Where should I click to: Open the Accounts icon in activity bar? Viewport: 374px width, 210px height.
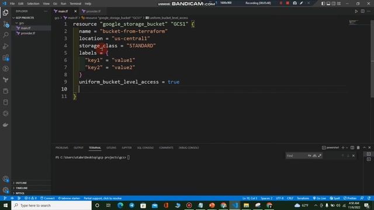[5, 179]
